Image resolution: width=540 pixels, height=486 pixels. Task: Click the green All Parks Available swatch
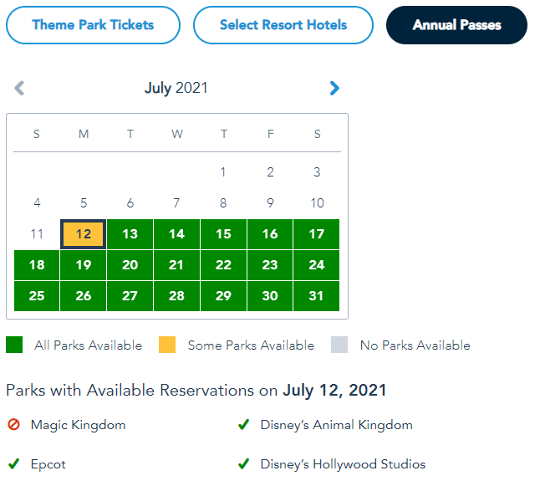(x=14, y=345)
